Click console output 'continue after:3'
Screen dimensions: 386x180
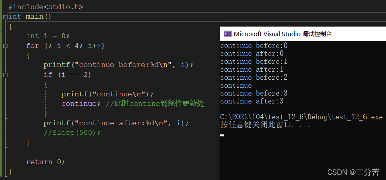point(252,101)
